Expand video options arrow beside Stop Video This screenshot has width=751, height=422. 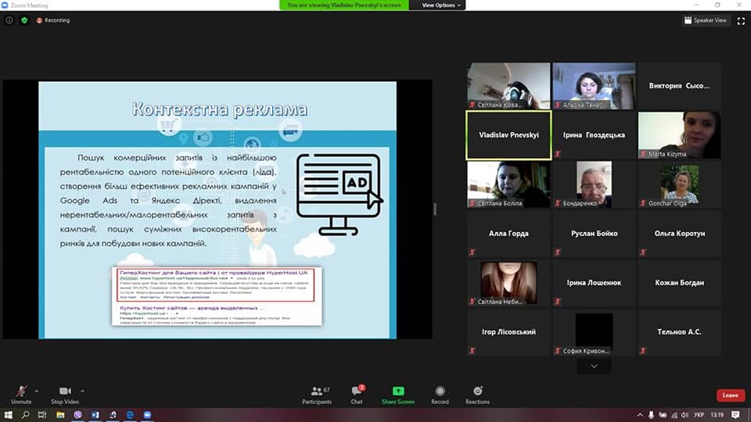[83, 389]
